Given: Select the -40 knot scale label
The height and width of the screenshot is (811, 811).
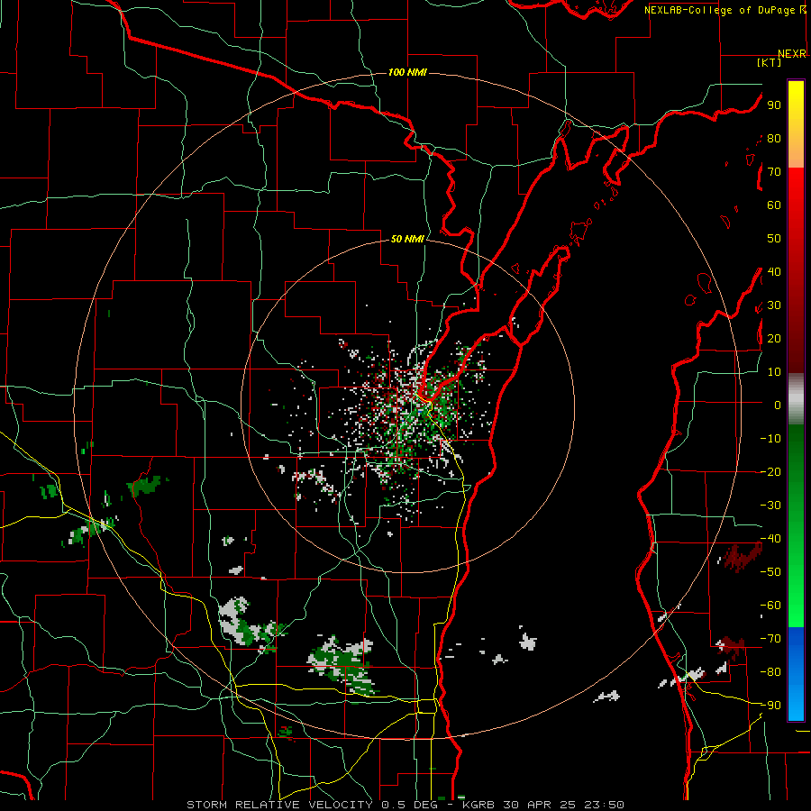Looking at the screenshot, I should pos(770,539).
